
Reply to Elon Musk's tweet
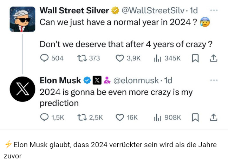(x=44, y=117)
